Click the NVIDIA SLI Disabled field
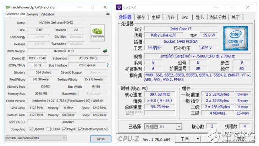 pos(68,122)
